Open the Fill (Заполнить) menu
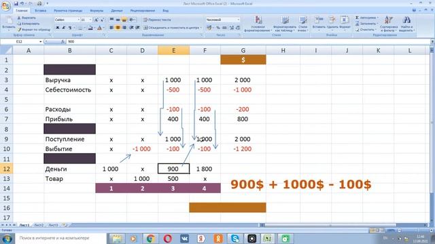Viewport: 435px width, 244px height. coord(367,24)
